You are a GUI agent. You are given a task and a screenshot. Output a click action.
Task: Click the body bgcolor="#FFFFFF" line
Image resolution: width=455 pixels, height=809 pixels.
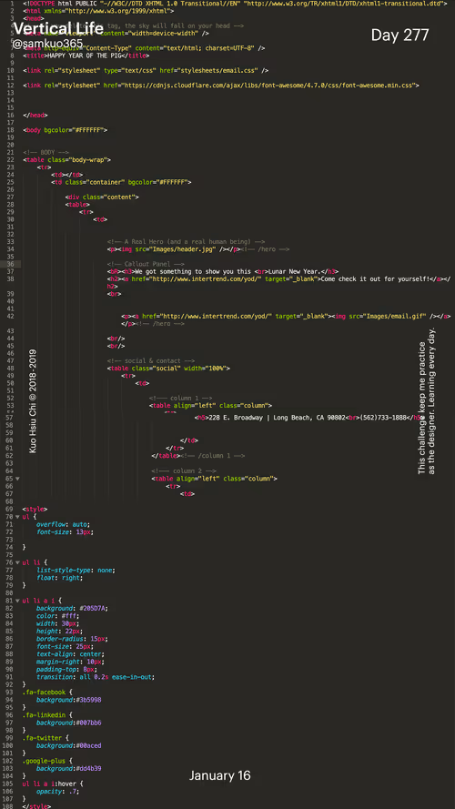pos(65,130)
